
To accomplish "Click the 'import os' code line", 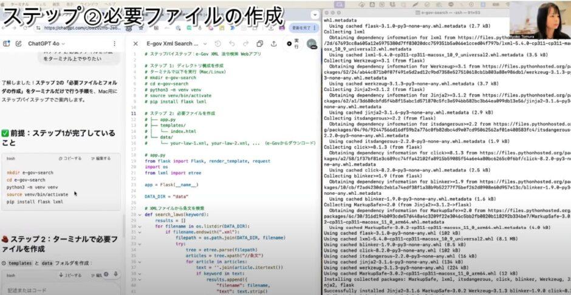I will coord(156,167).
